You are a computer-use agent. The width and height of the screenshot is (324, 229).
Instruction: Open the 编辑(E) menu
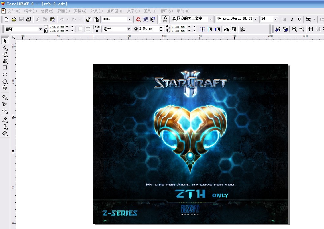point(30,11)
